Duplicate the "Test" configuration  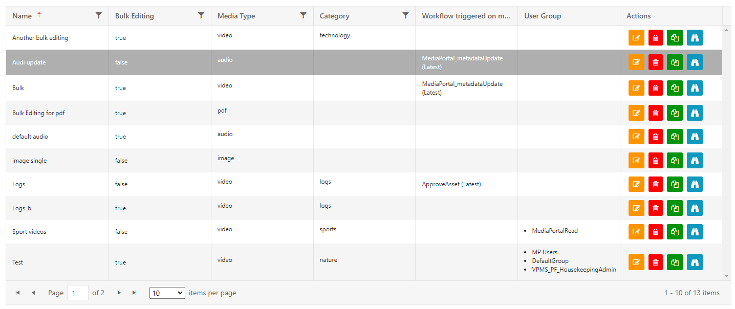[x=675, y=262]
